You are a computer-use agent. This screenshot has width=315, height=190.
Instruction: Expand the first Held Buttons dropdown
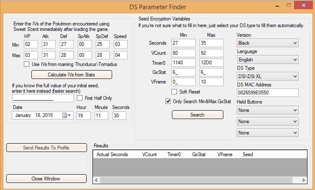[267, 110]
